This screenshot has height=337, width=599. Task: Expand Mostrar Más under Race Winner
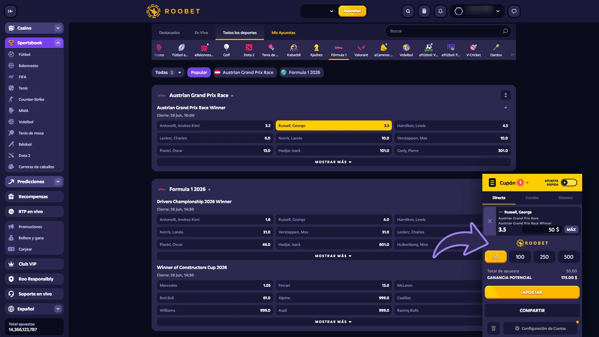pos(334,162)
